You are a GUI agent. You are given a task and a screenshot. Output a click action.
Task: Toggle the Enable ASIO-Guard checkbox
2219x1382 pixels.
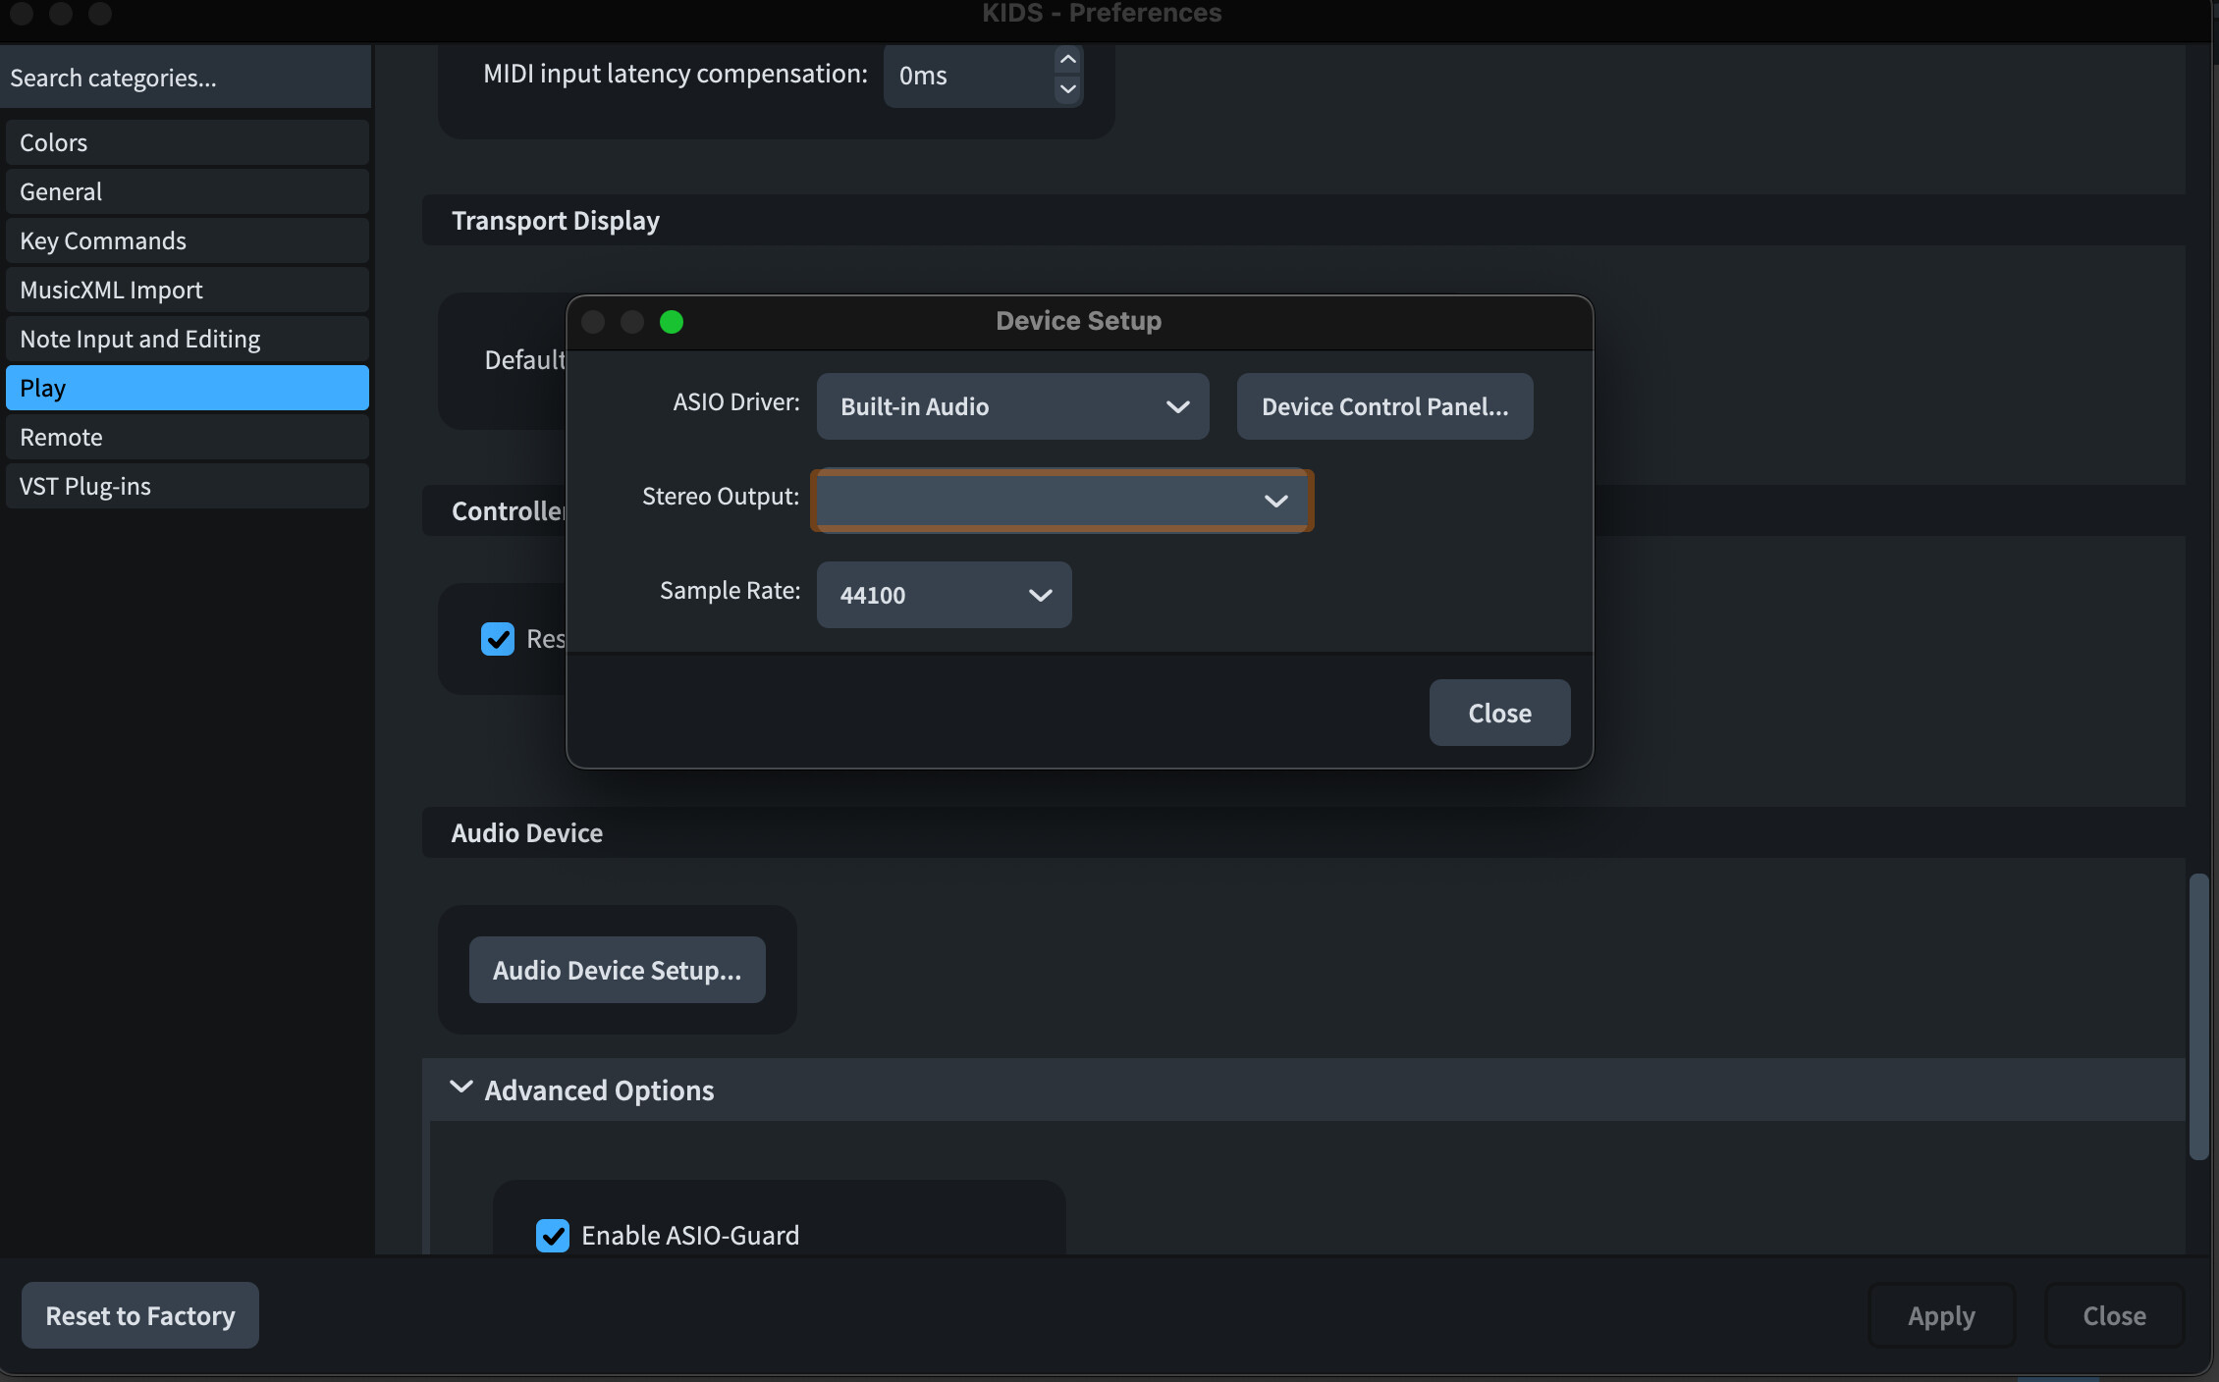[x=553, y=1235]
